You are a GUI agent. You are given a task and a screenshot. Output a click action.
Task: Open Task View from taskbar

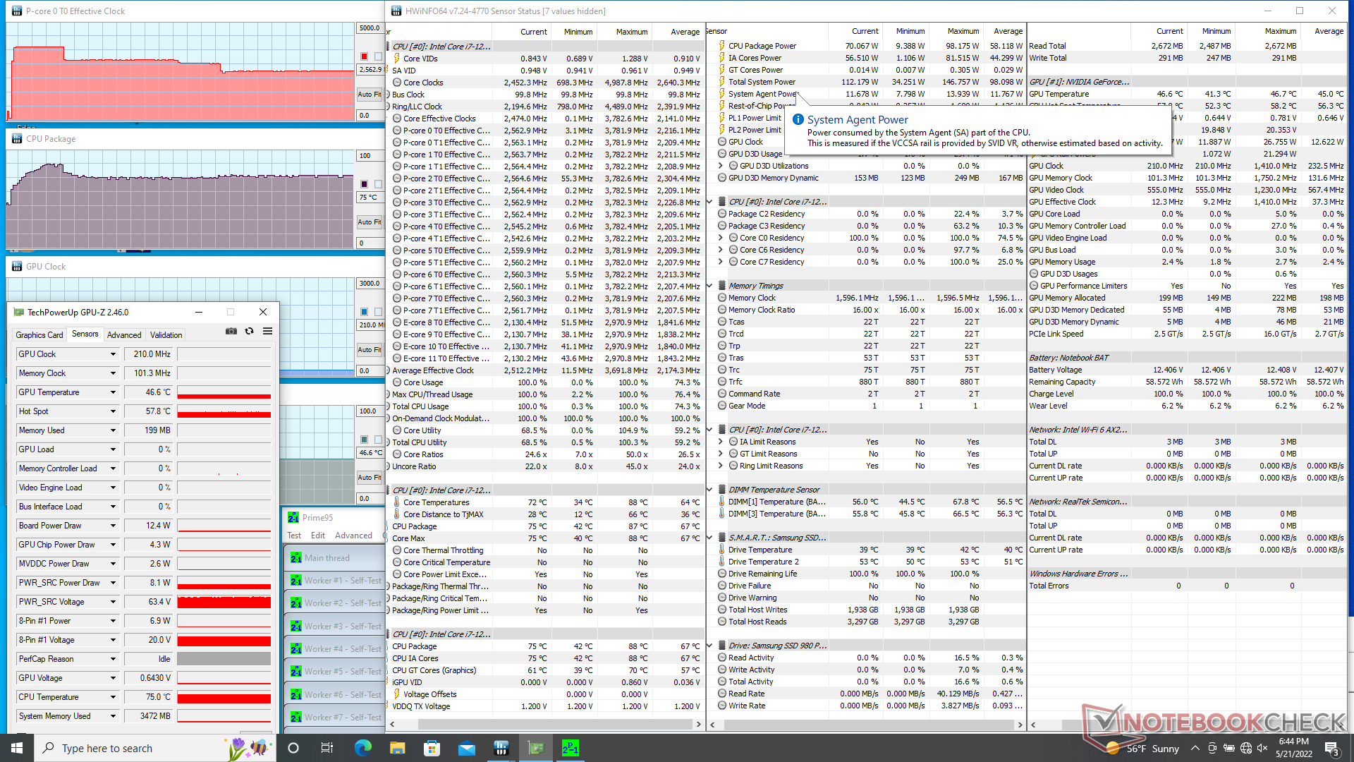(x=327, y=748)
